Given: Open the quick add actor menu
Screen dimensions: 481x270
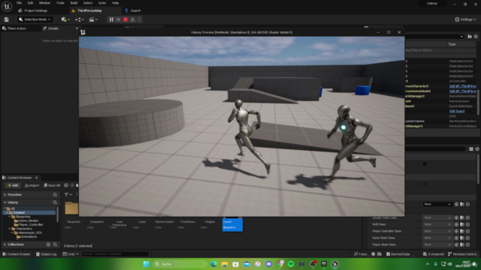Looking at the screenshot, I should 65,19.
